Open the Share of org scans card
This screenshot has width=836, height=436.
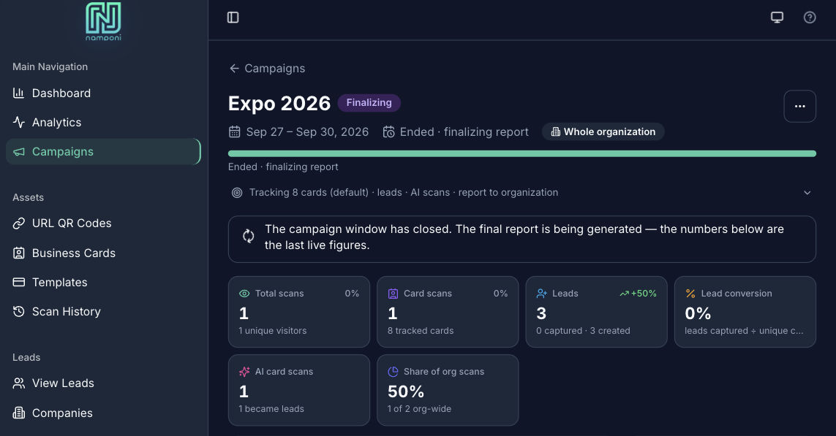click(x=448, y=390)
